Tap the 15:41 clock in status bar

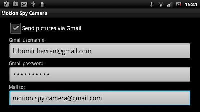[x=191, y=5]
